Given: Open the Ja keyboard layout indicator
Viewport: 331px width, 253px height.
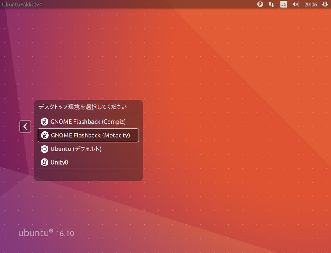Looking at the screenshot, I should [x=283, y=5].
